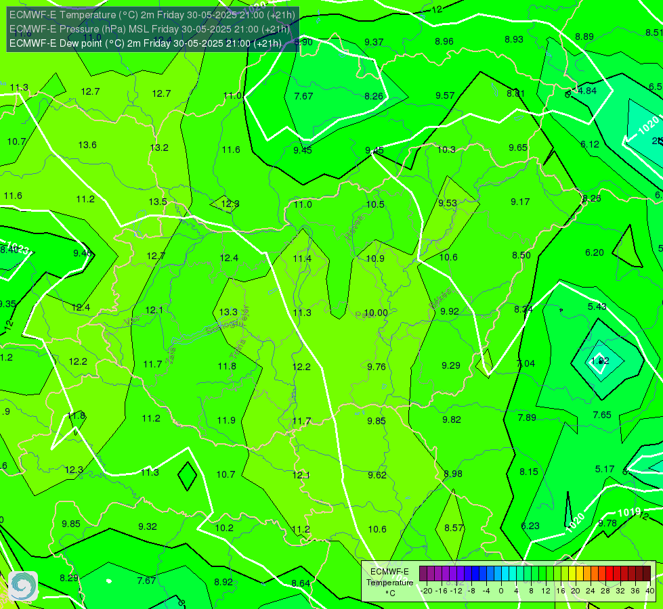Click the 9.82 temperature value
Screen dimensions: 663x609
point(452,420)
